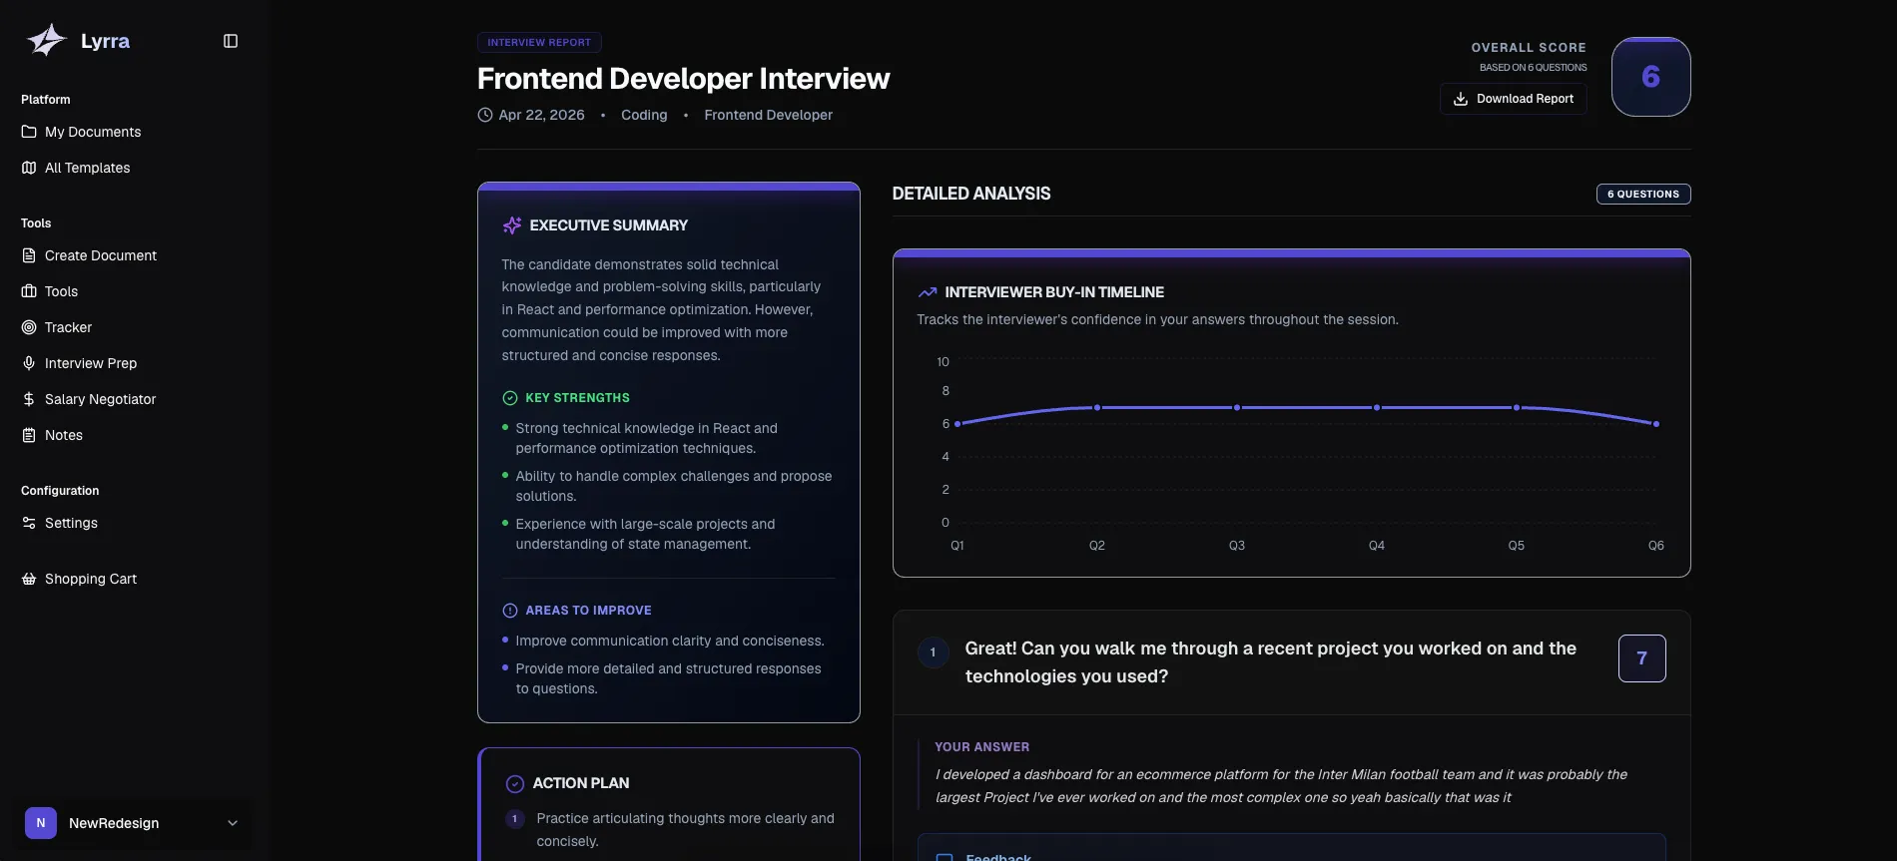Click the Q5 data point on the timeline chart
Viewport: 1897px width, 861px height.
(1517, 408)
